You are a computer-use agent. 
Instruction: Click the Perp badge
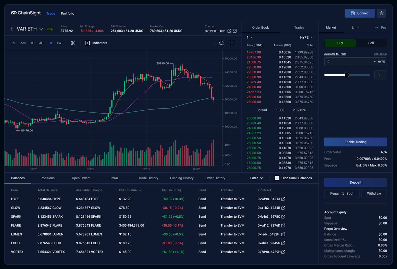(50, 29)
